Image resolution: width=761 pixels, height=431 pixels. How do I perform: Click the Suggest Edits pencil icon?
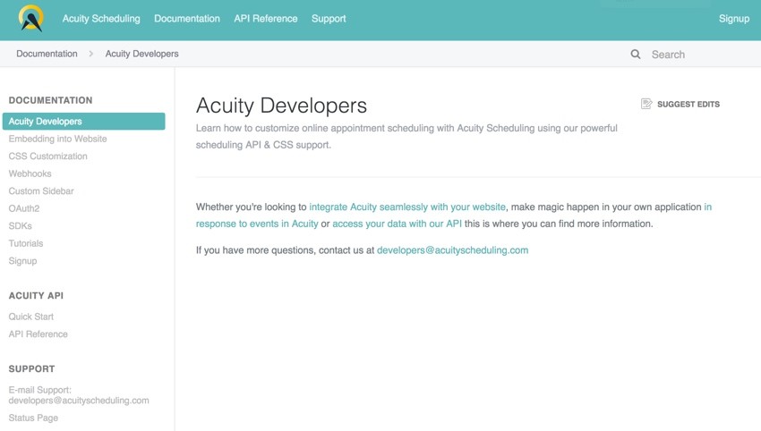(x=646, y=104)
